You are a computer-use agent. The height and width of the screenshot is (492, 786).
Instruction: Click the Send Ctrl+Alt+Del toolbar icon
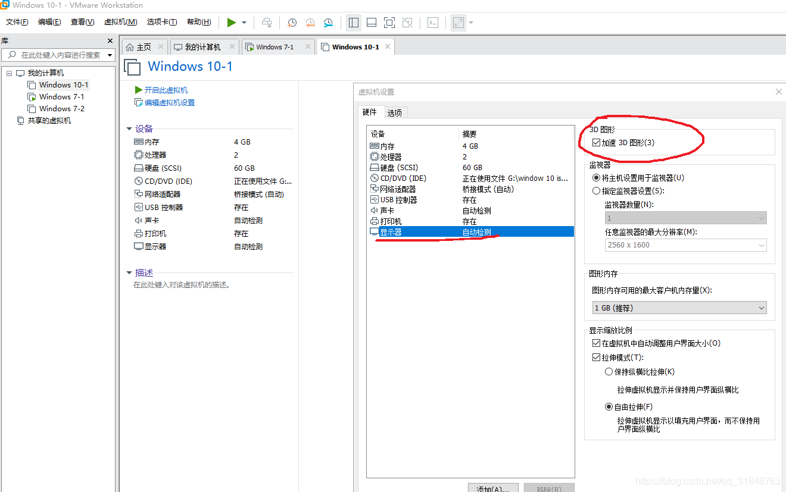(267, 23)
